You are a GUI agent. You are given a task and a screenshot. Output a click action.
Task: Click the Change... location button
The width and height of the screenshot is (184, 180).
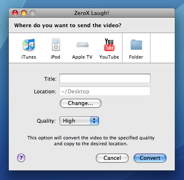point(80,103)
